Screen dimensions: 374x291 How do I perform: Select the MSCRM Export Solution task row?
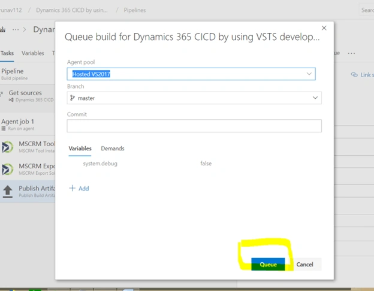pyautogui.click(x=28, y=169)
